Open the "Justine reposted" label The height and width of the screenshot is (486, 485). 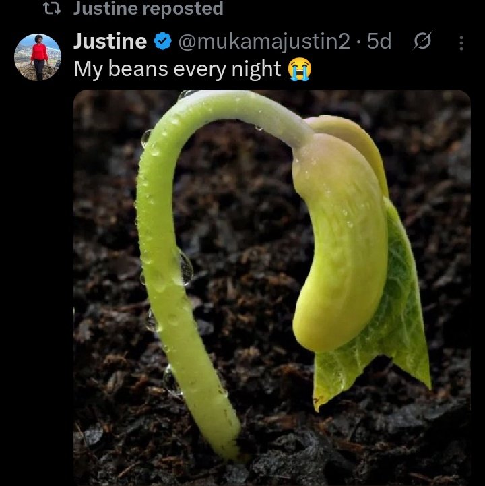[x=148, y=8]
